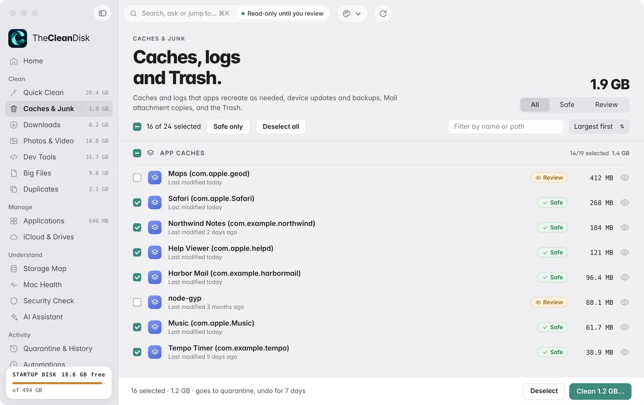Image resolution: width=644 pixels, height=405 pixels.
Task: Open Big Files document icon
Action: (14, 173)
